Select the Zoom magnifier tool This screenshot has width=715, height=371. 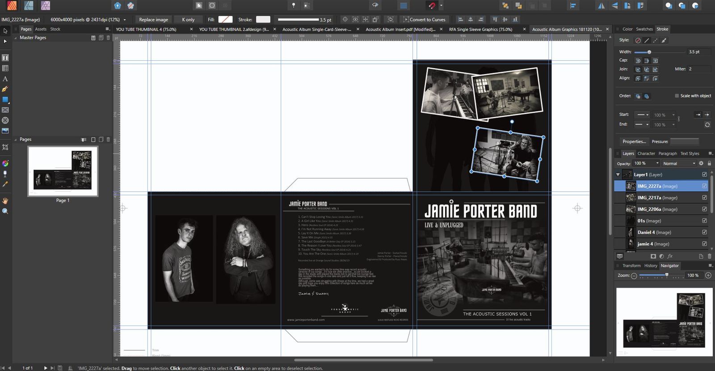click(5, 211)
